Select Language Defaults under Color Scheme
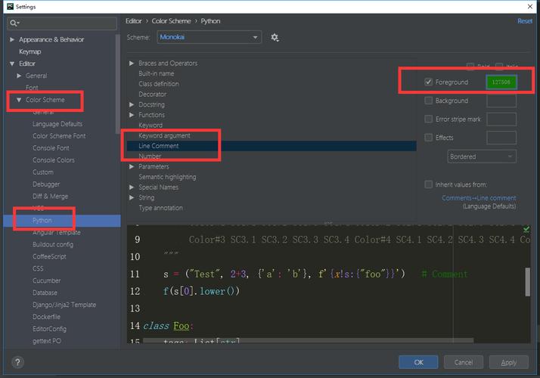The height and width of the screenshot is (378, 540). [57, 124]
